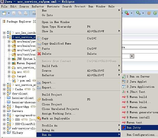The image size is (158, 138).
Task: Open the Show In submenu
Action: click(79, 31)
